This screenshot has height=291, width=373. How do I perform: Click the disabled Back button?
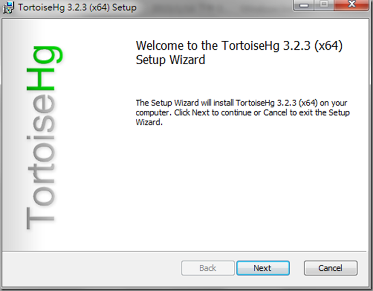pos(208,268)
